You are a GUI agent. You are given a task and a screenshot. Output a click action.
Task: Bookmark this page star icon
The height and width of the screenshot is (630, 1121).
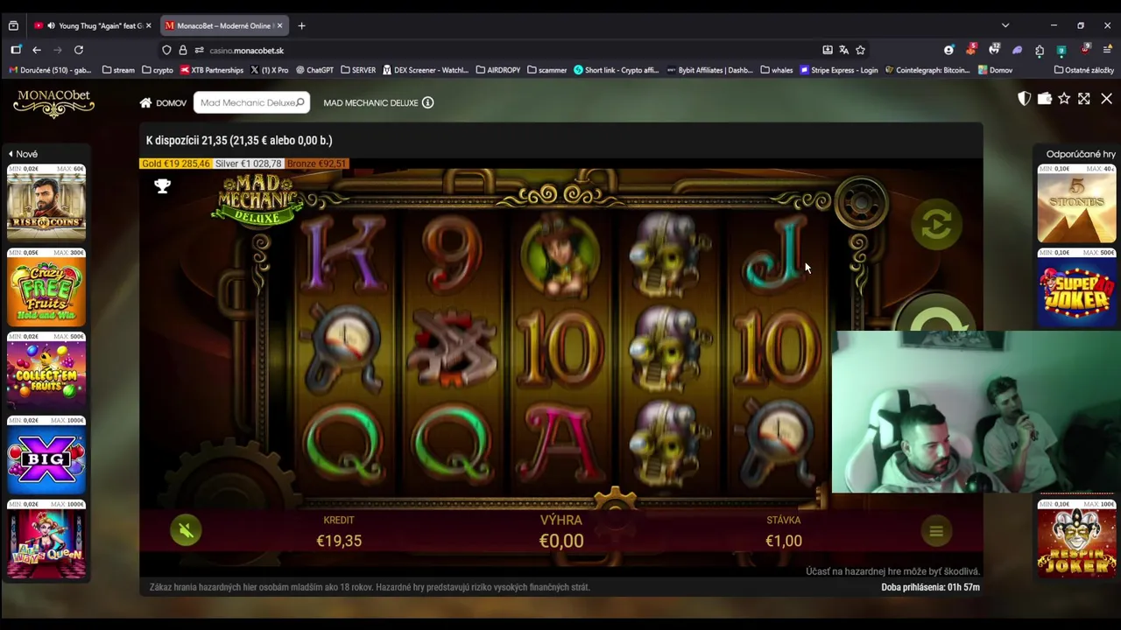click(860, 50)
